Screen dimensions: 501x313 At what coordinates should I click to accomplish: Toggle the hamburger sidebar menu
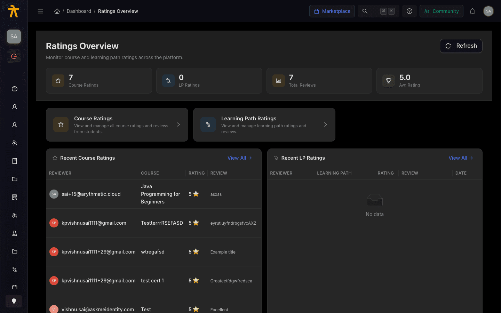click(40, 11)
